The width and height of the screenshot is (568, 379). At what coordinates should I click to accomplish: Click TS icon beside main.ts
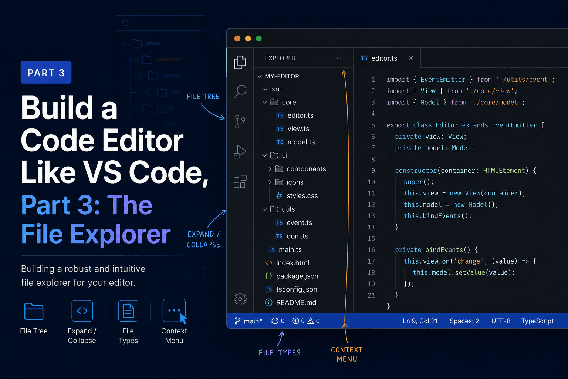pyautogui.click(x=271, y=250)
